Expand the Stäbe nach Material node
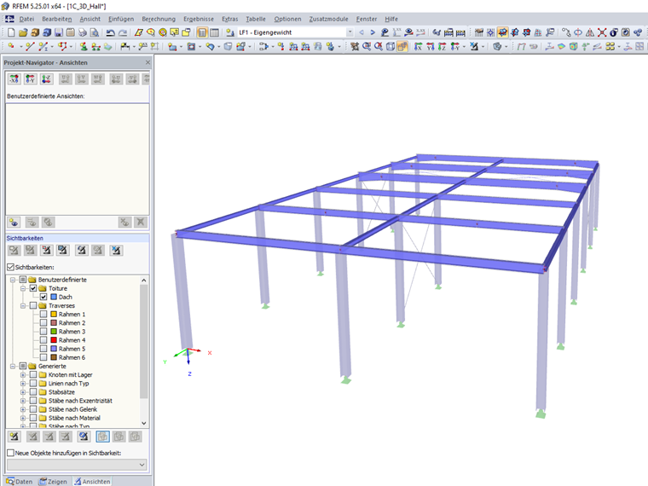The width and height of the screenshot is (648, 486). (23, 419)
